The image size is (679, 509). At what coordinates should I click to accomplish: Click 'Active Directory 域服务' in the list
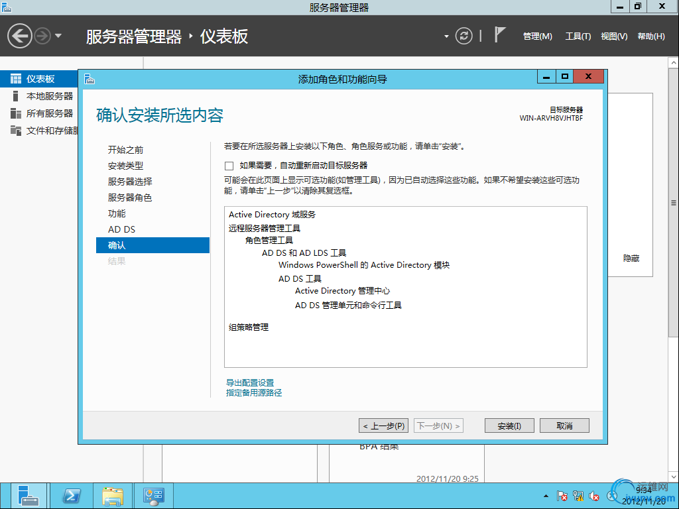click(272, 215)
